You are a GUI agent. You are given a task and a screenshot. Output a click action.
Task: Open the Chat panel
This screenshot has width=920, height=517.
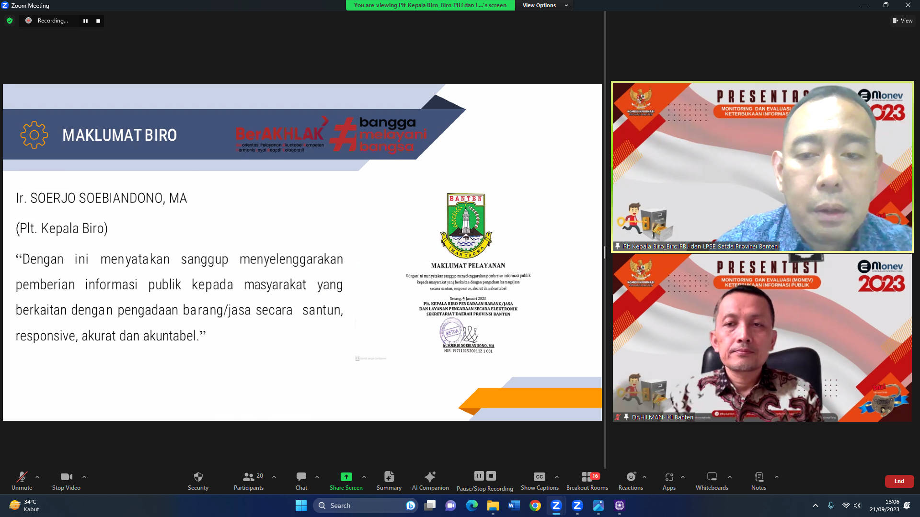(x=301, y=477)
